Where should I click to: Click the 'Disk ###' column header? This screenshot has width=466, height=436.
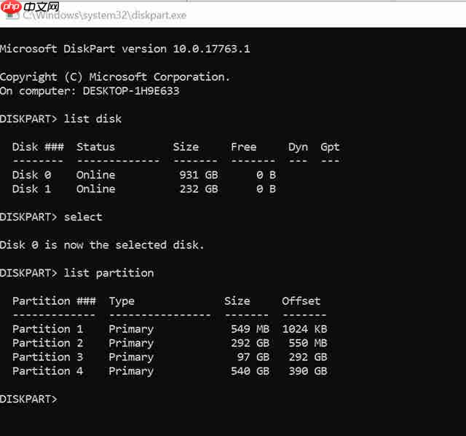38,147
